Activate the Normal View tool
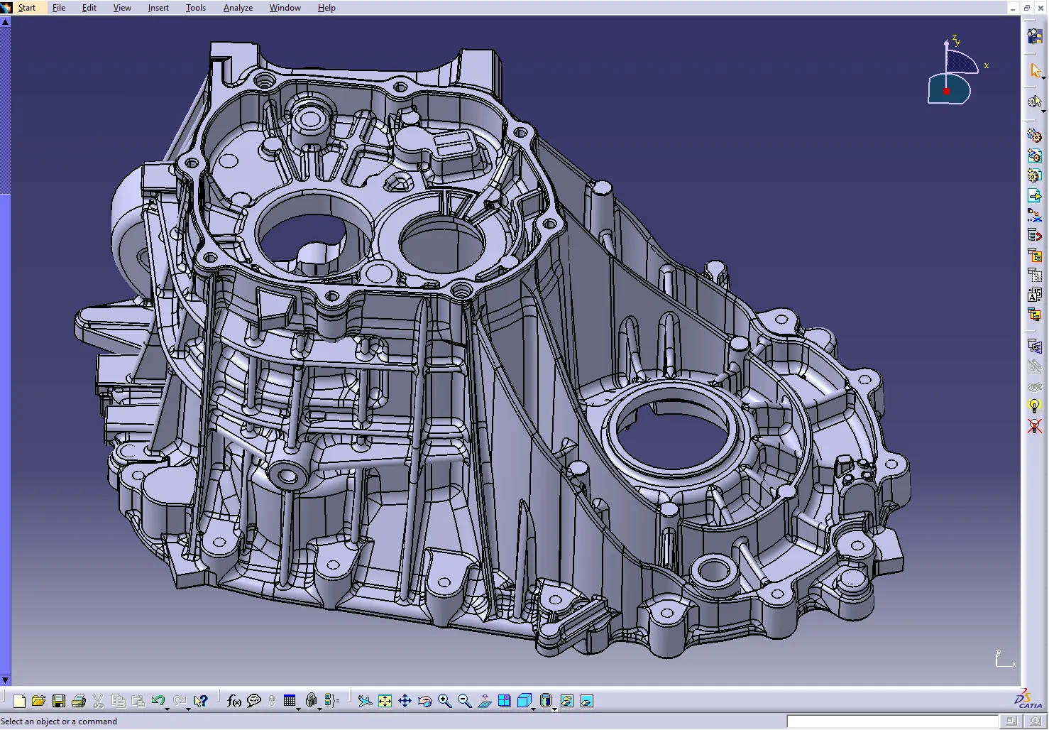The height and width of the screenshot is (730, 1049). coord(485,700)
